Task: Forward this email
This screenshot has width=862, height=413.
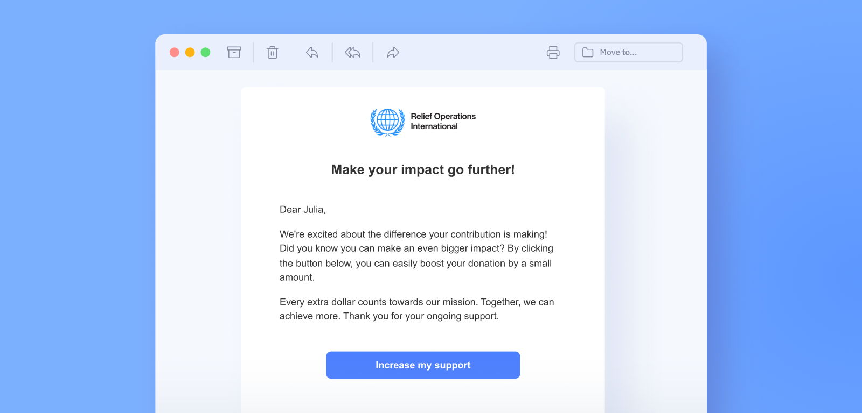Action: [x=393, y=52]
